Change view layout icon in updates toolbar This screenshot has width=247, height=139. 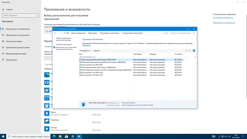point(187,51)
